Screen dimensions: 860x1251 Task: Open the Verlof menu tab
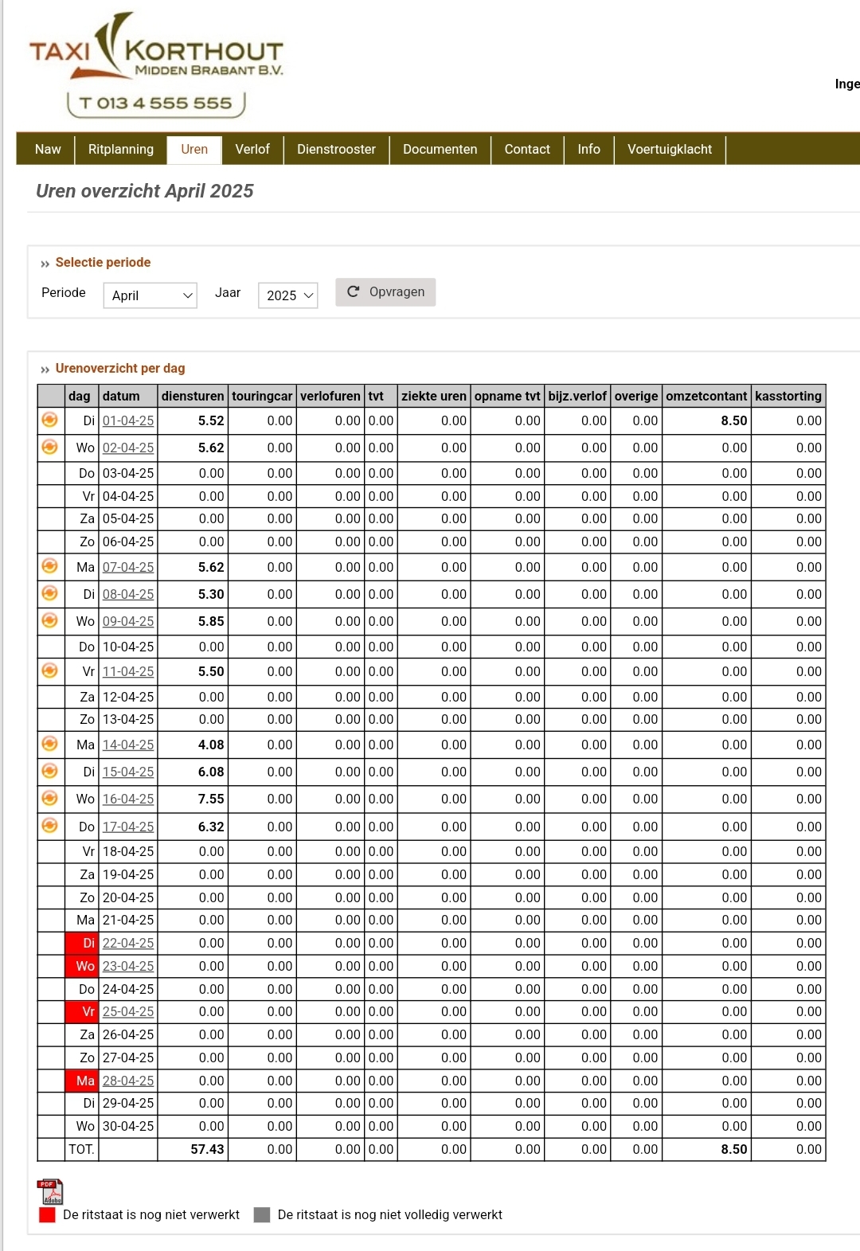[x=252, y=150]
